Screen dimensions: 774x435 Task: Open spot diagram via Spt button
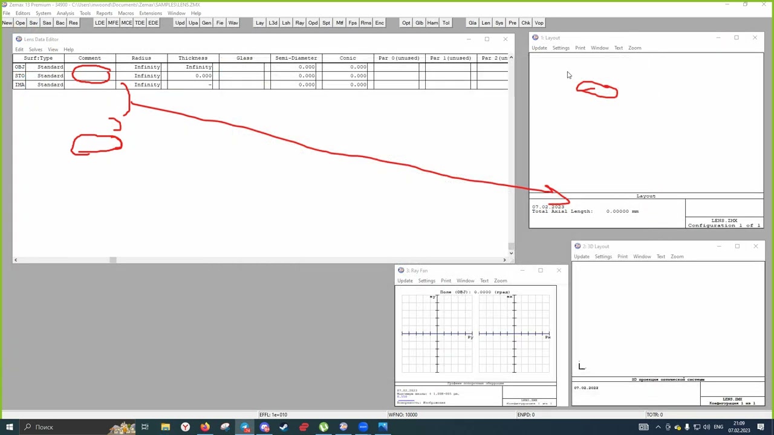pos(327,23)
